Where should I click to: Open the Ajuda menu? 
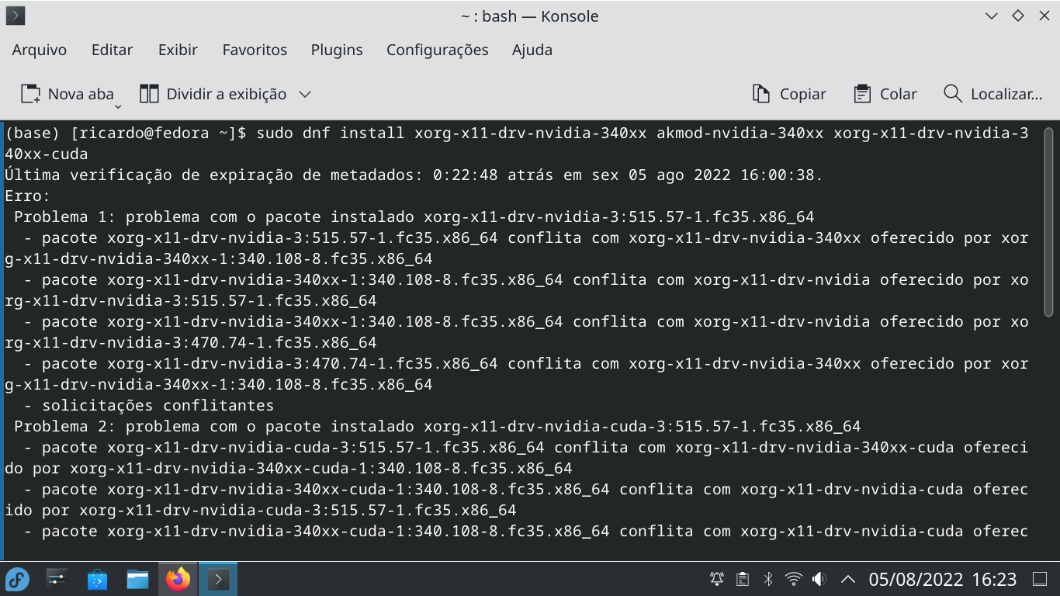click(532, 50)
